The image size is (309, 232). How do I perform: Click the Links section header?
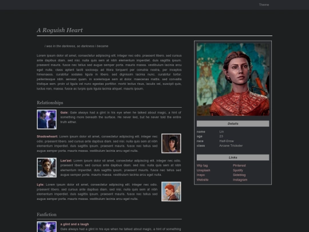click(233, 158)
